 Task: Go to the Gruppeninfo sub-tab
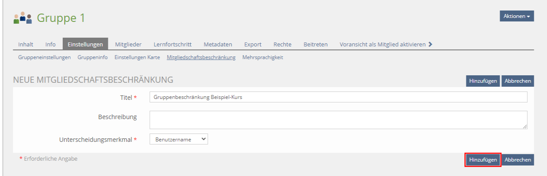[x=92, y=57]
